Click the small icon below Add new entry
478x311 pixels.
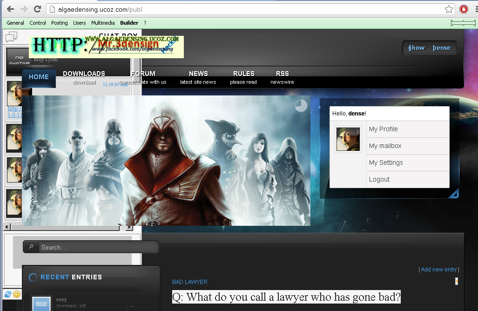456,281
